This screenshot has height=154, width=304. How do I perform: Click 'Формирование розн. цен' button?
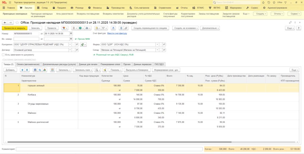(166, 70)
